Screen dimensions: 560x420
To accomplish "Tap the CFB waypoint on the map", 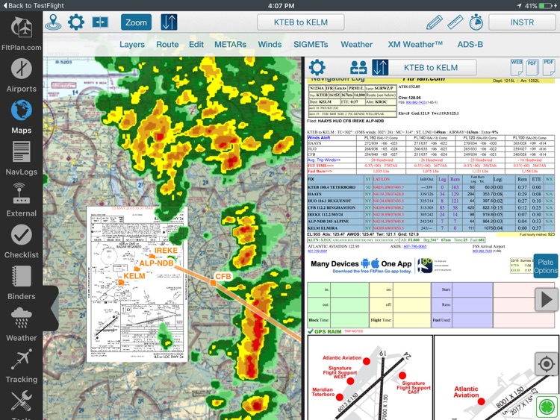I will coord(213,283).
